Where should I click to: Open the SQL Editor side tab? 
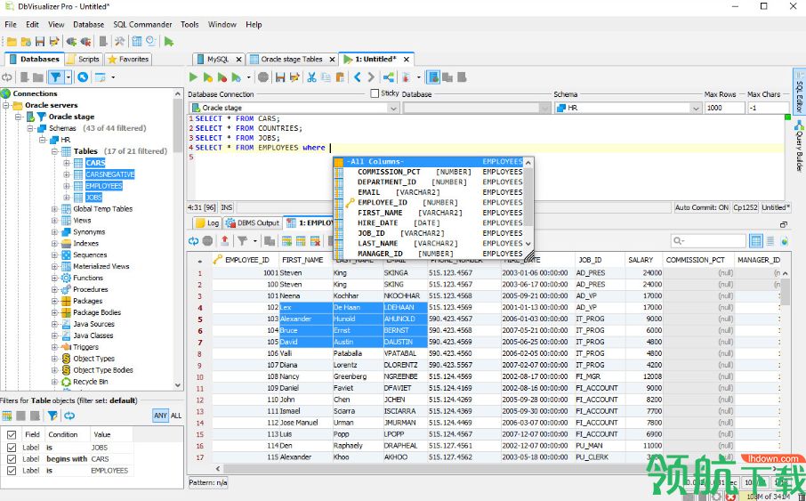pyautogui.click(x=799, y=93)
